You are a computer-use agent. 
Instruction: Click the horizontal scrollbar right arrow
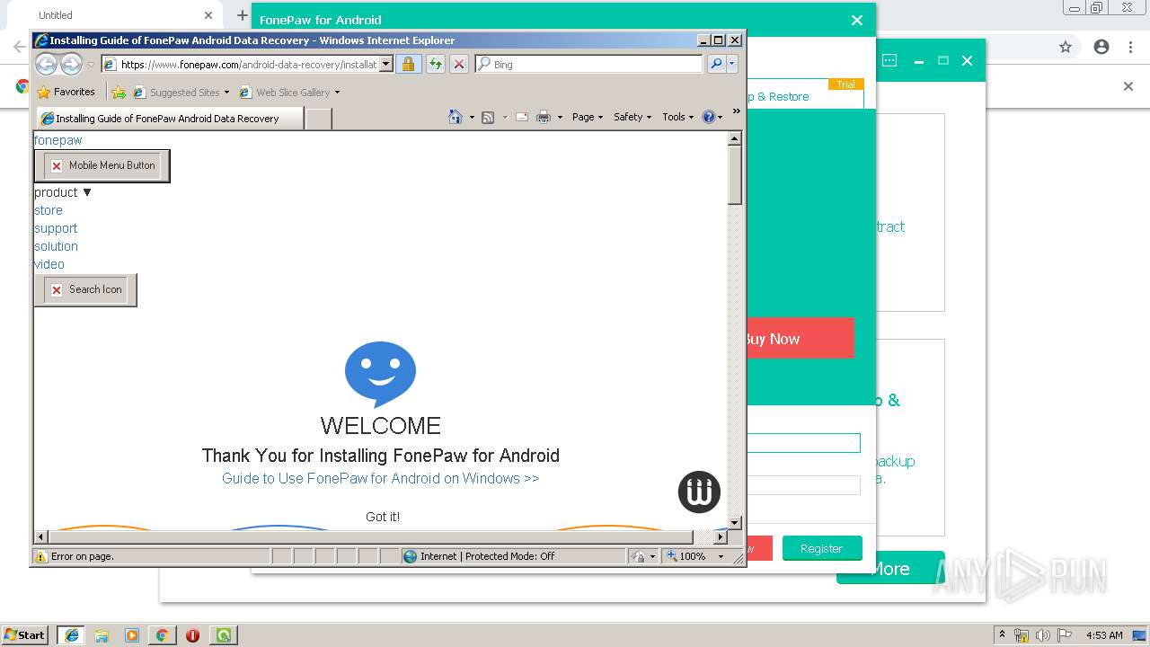tap(720, 536)
